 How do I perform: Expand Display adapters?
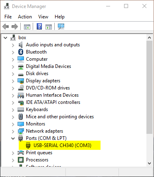point(13,81)
